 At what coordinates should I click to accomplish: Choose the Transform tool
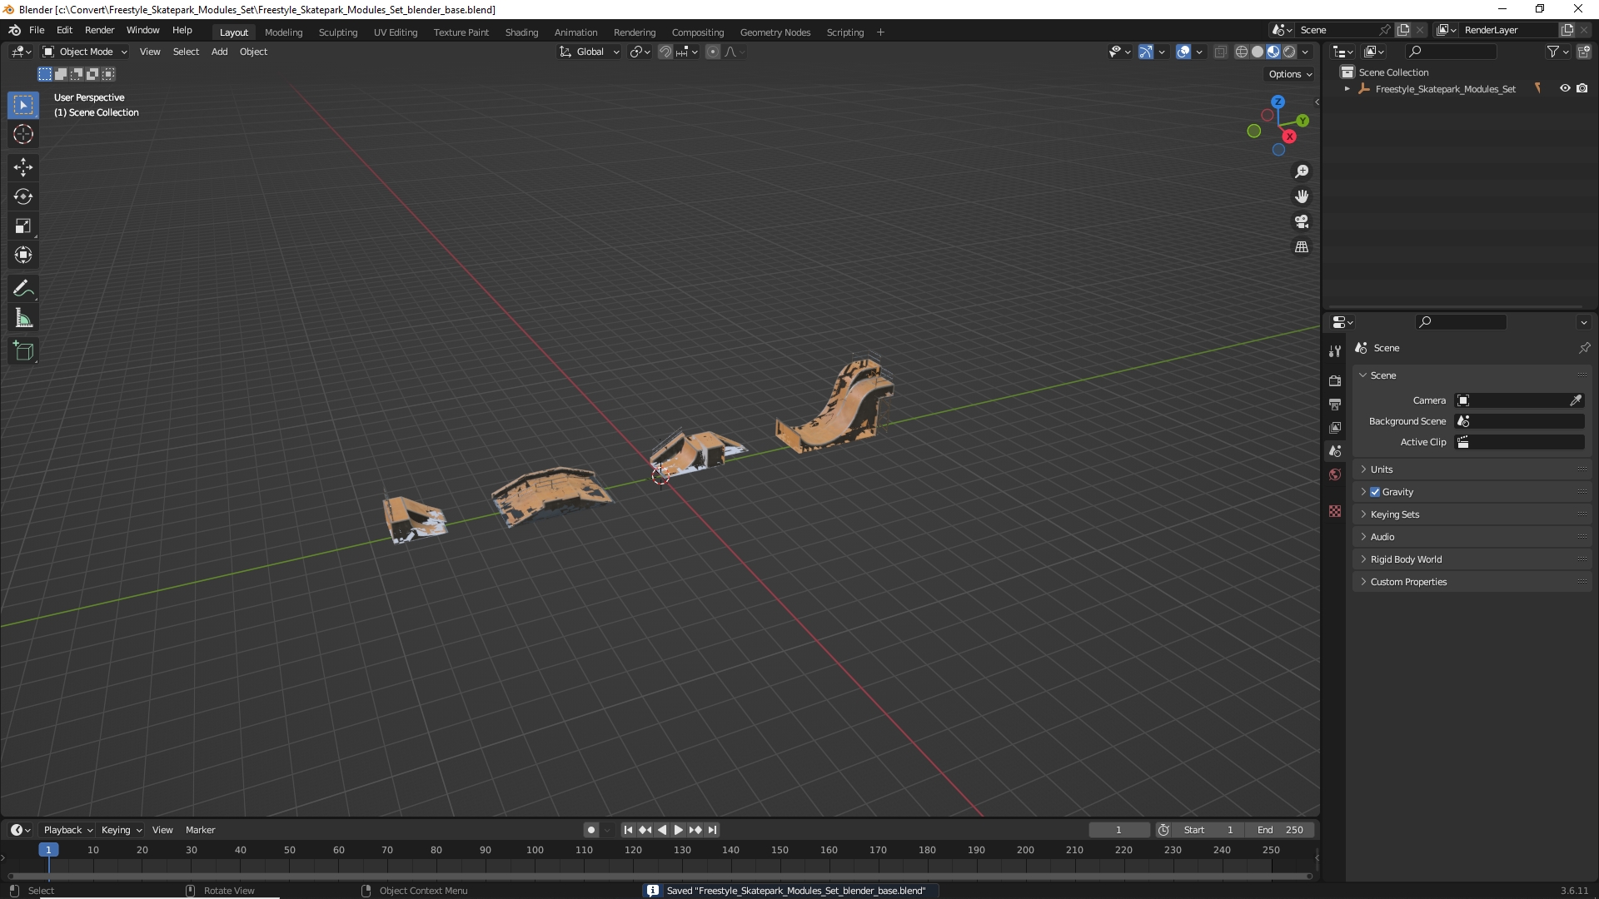click(23, 255)
